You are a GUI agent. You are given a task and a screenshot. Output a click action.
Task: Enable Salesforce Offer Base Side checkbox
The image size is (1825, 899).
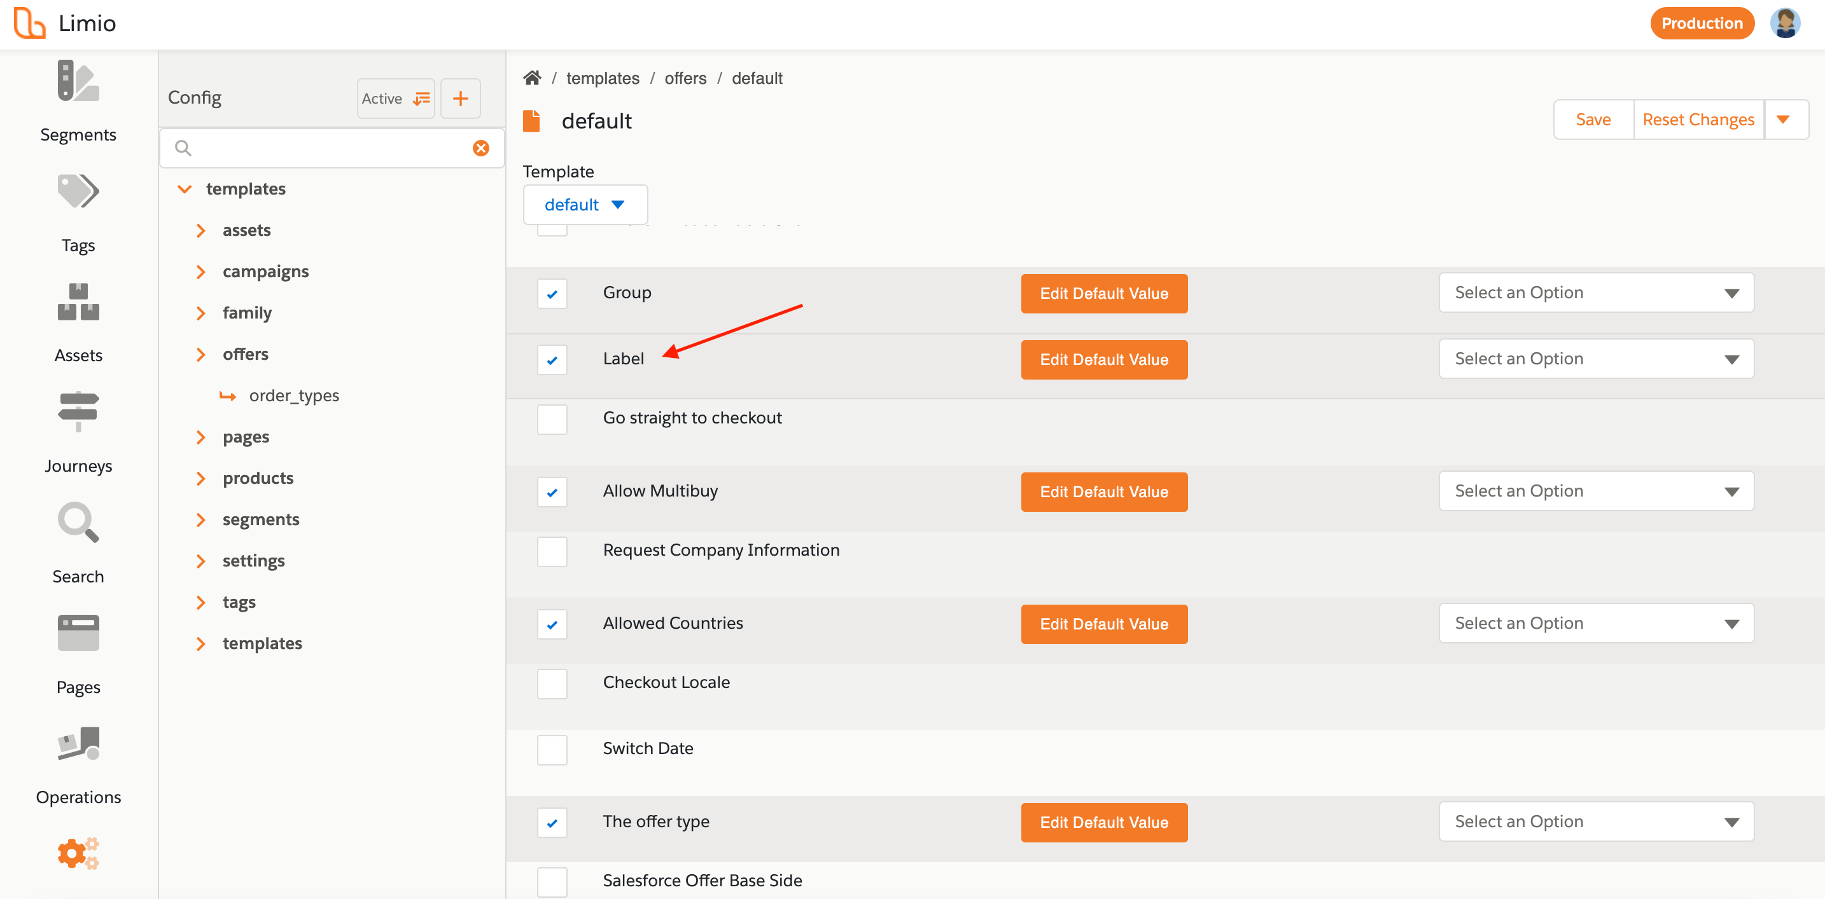point(552,882)
